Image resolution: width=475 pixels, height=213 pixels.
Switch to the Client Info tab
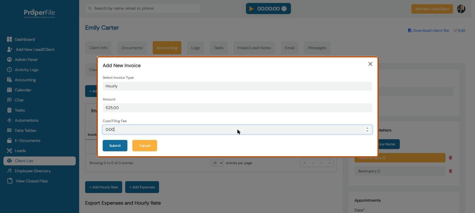(x=98, y=48)
